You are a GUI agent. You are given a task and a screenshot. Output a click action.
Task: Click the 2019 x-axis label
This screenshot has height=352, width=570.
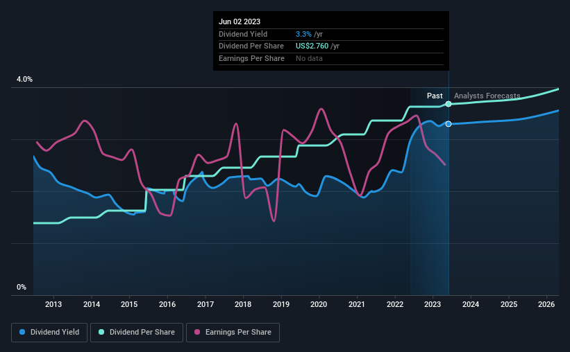[x=281, y=304]
